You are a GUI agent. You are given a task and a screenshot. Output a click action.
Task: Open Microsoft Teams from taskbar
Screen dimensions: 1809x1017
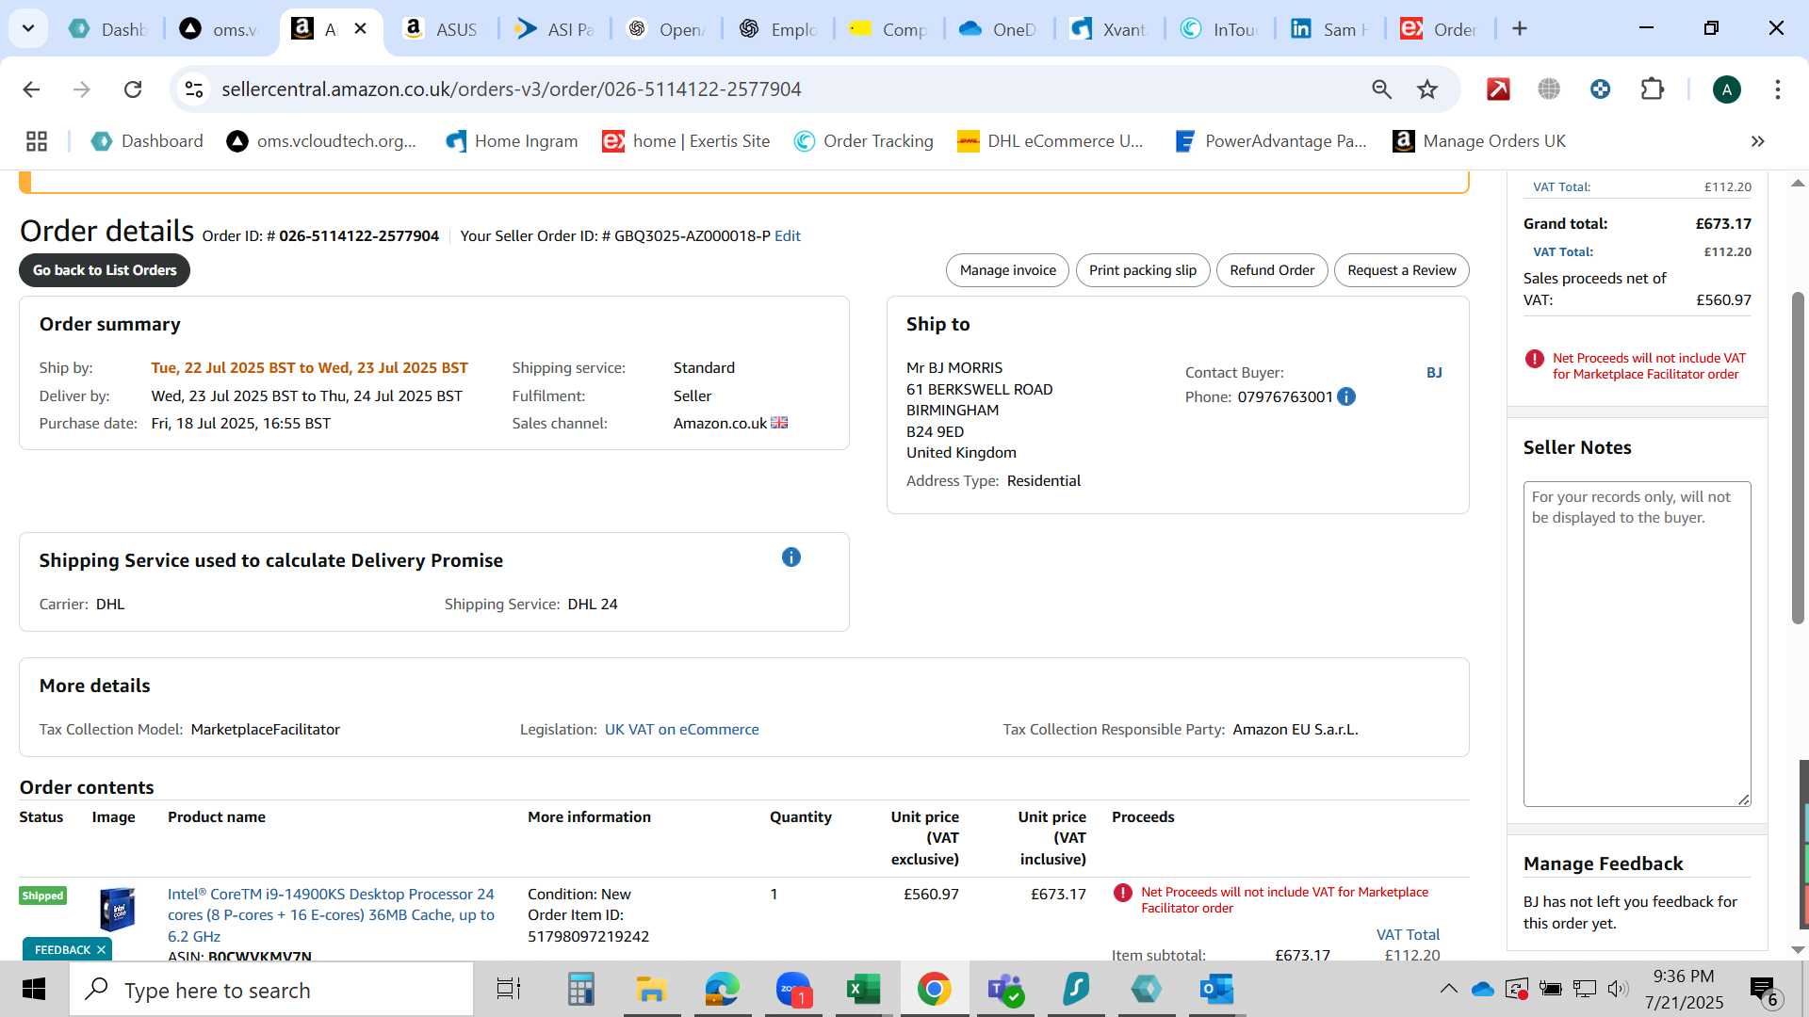(1005, 990)
